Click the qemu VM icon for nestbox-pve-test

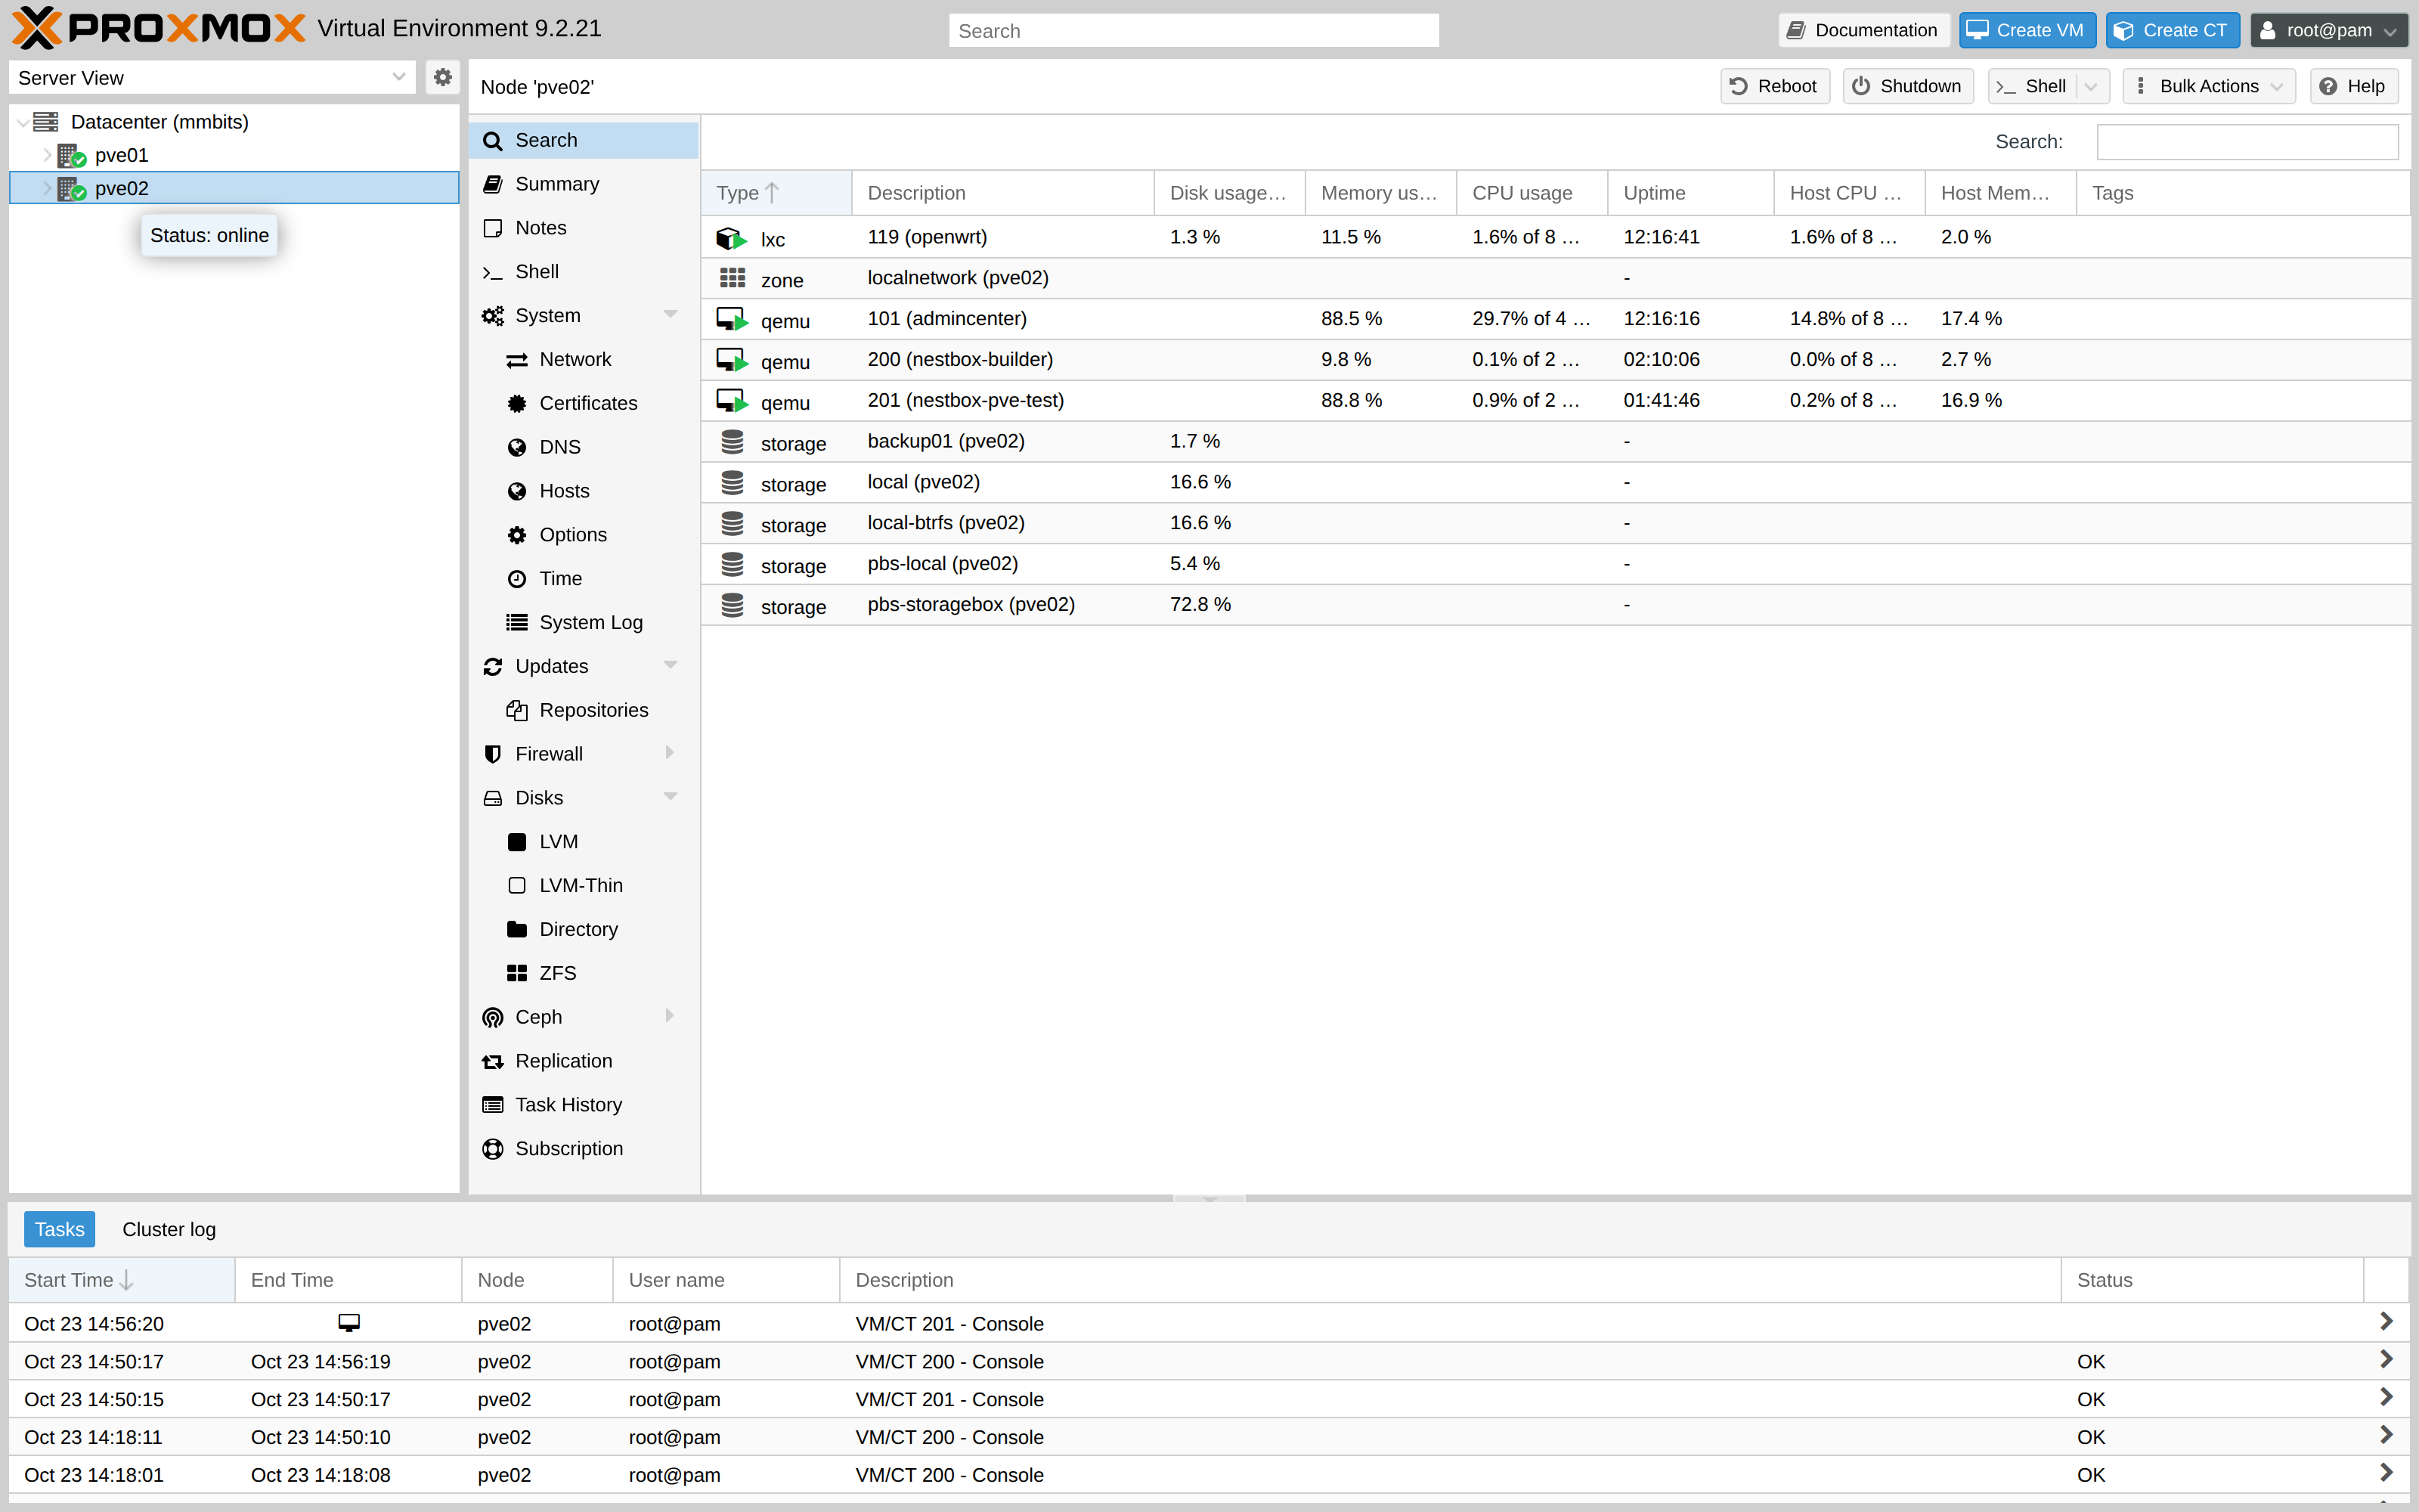[732, 402]
